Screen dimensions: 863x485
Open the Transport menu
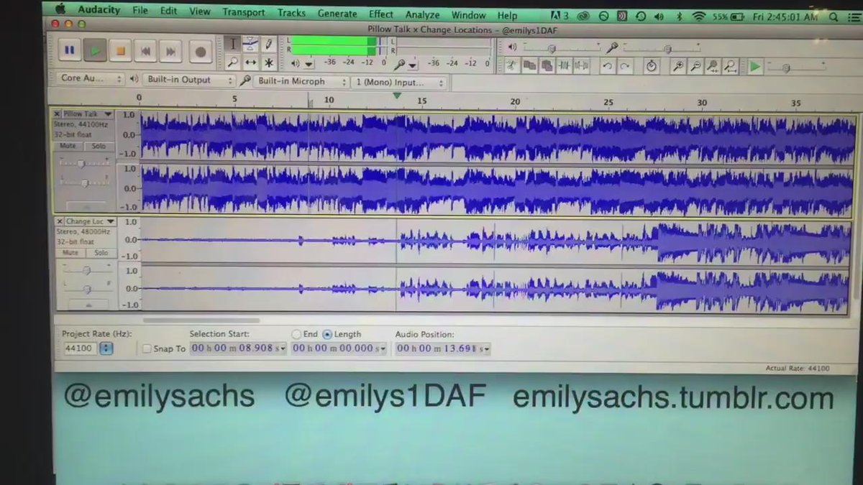pyautogui.click(x=243, y=13)
